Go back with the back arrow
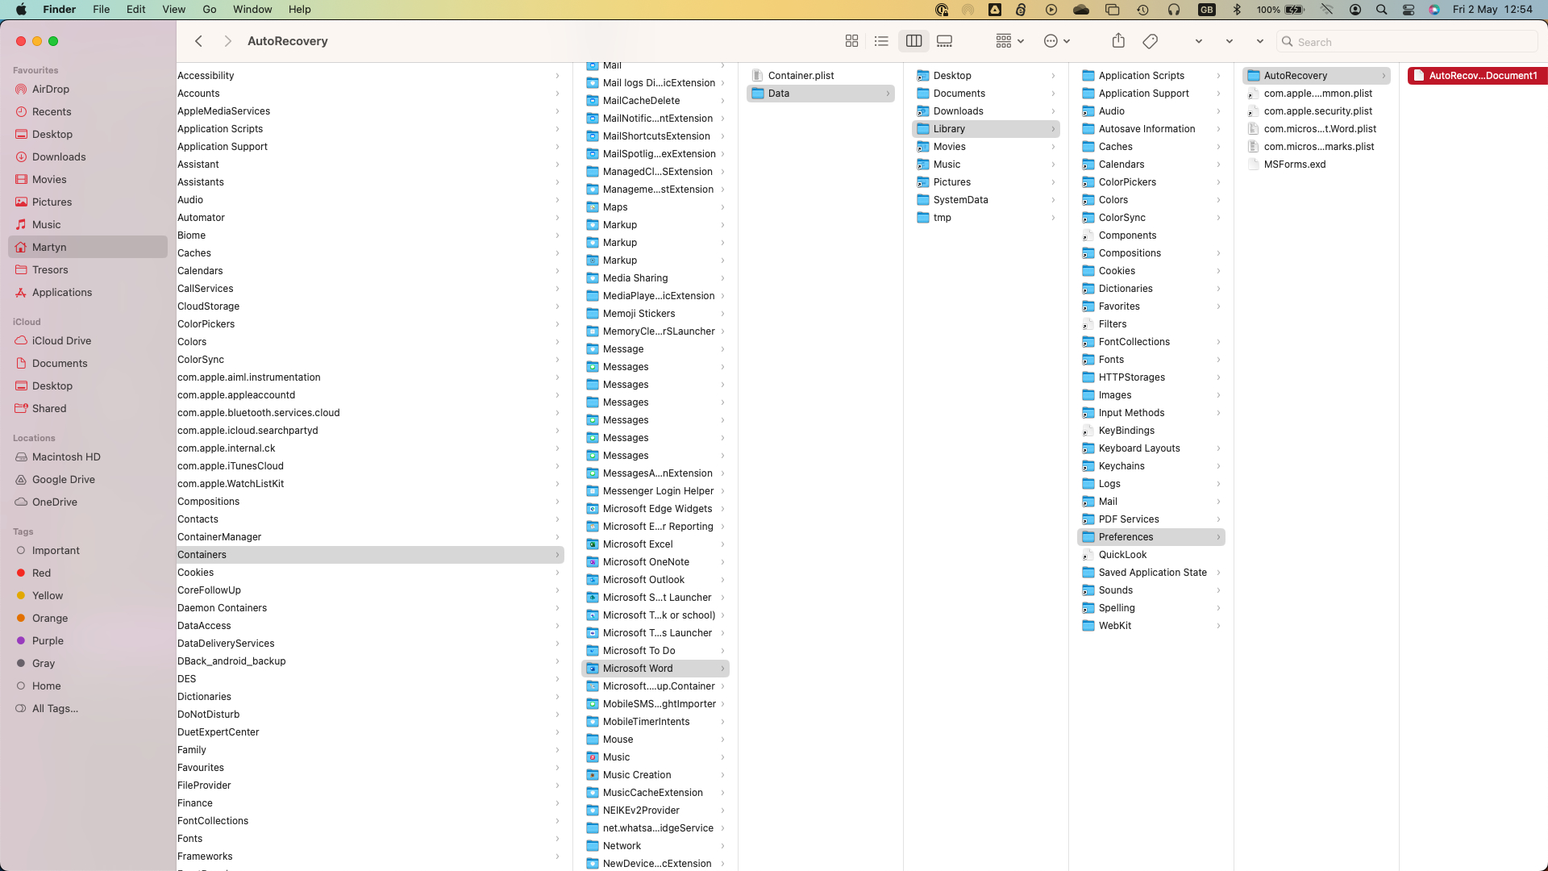Viewport: 1548px width, 871px height. [x=198, y=41]
